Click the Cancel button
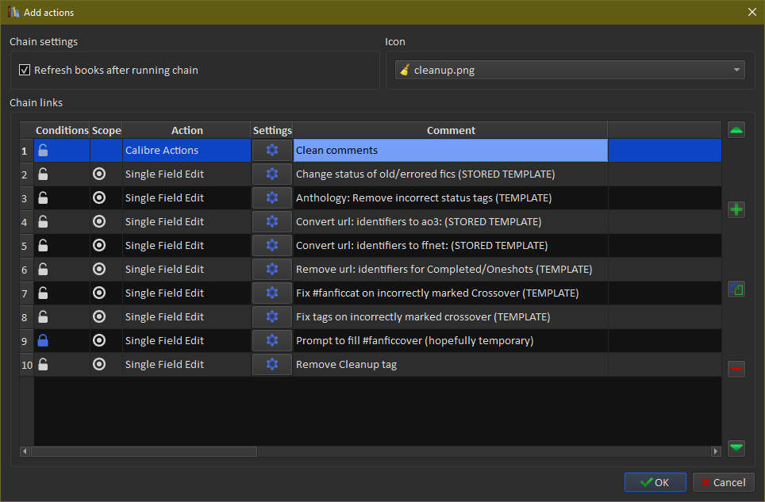Image resolution: width=765 pixels, height=502 pixels. tap(723, 482)
